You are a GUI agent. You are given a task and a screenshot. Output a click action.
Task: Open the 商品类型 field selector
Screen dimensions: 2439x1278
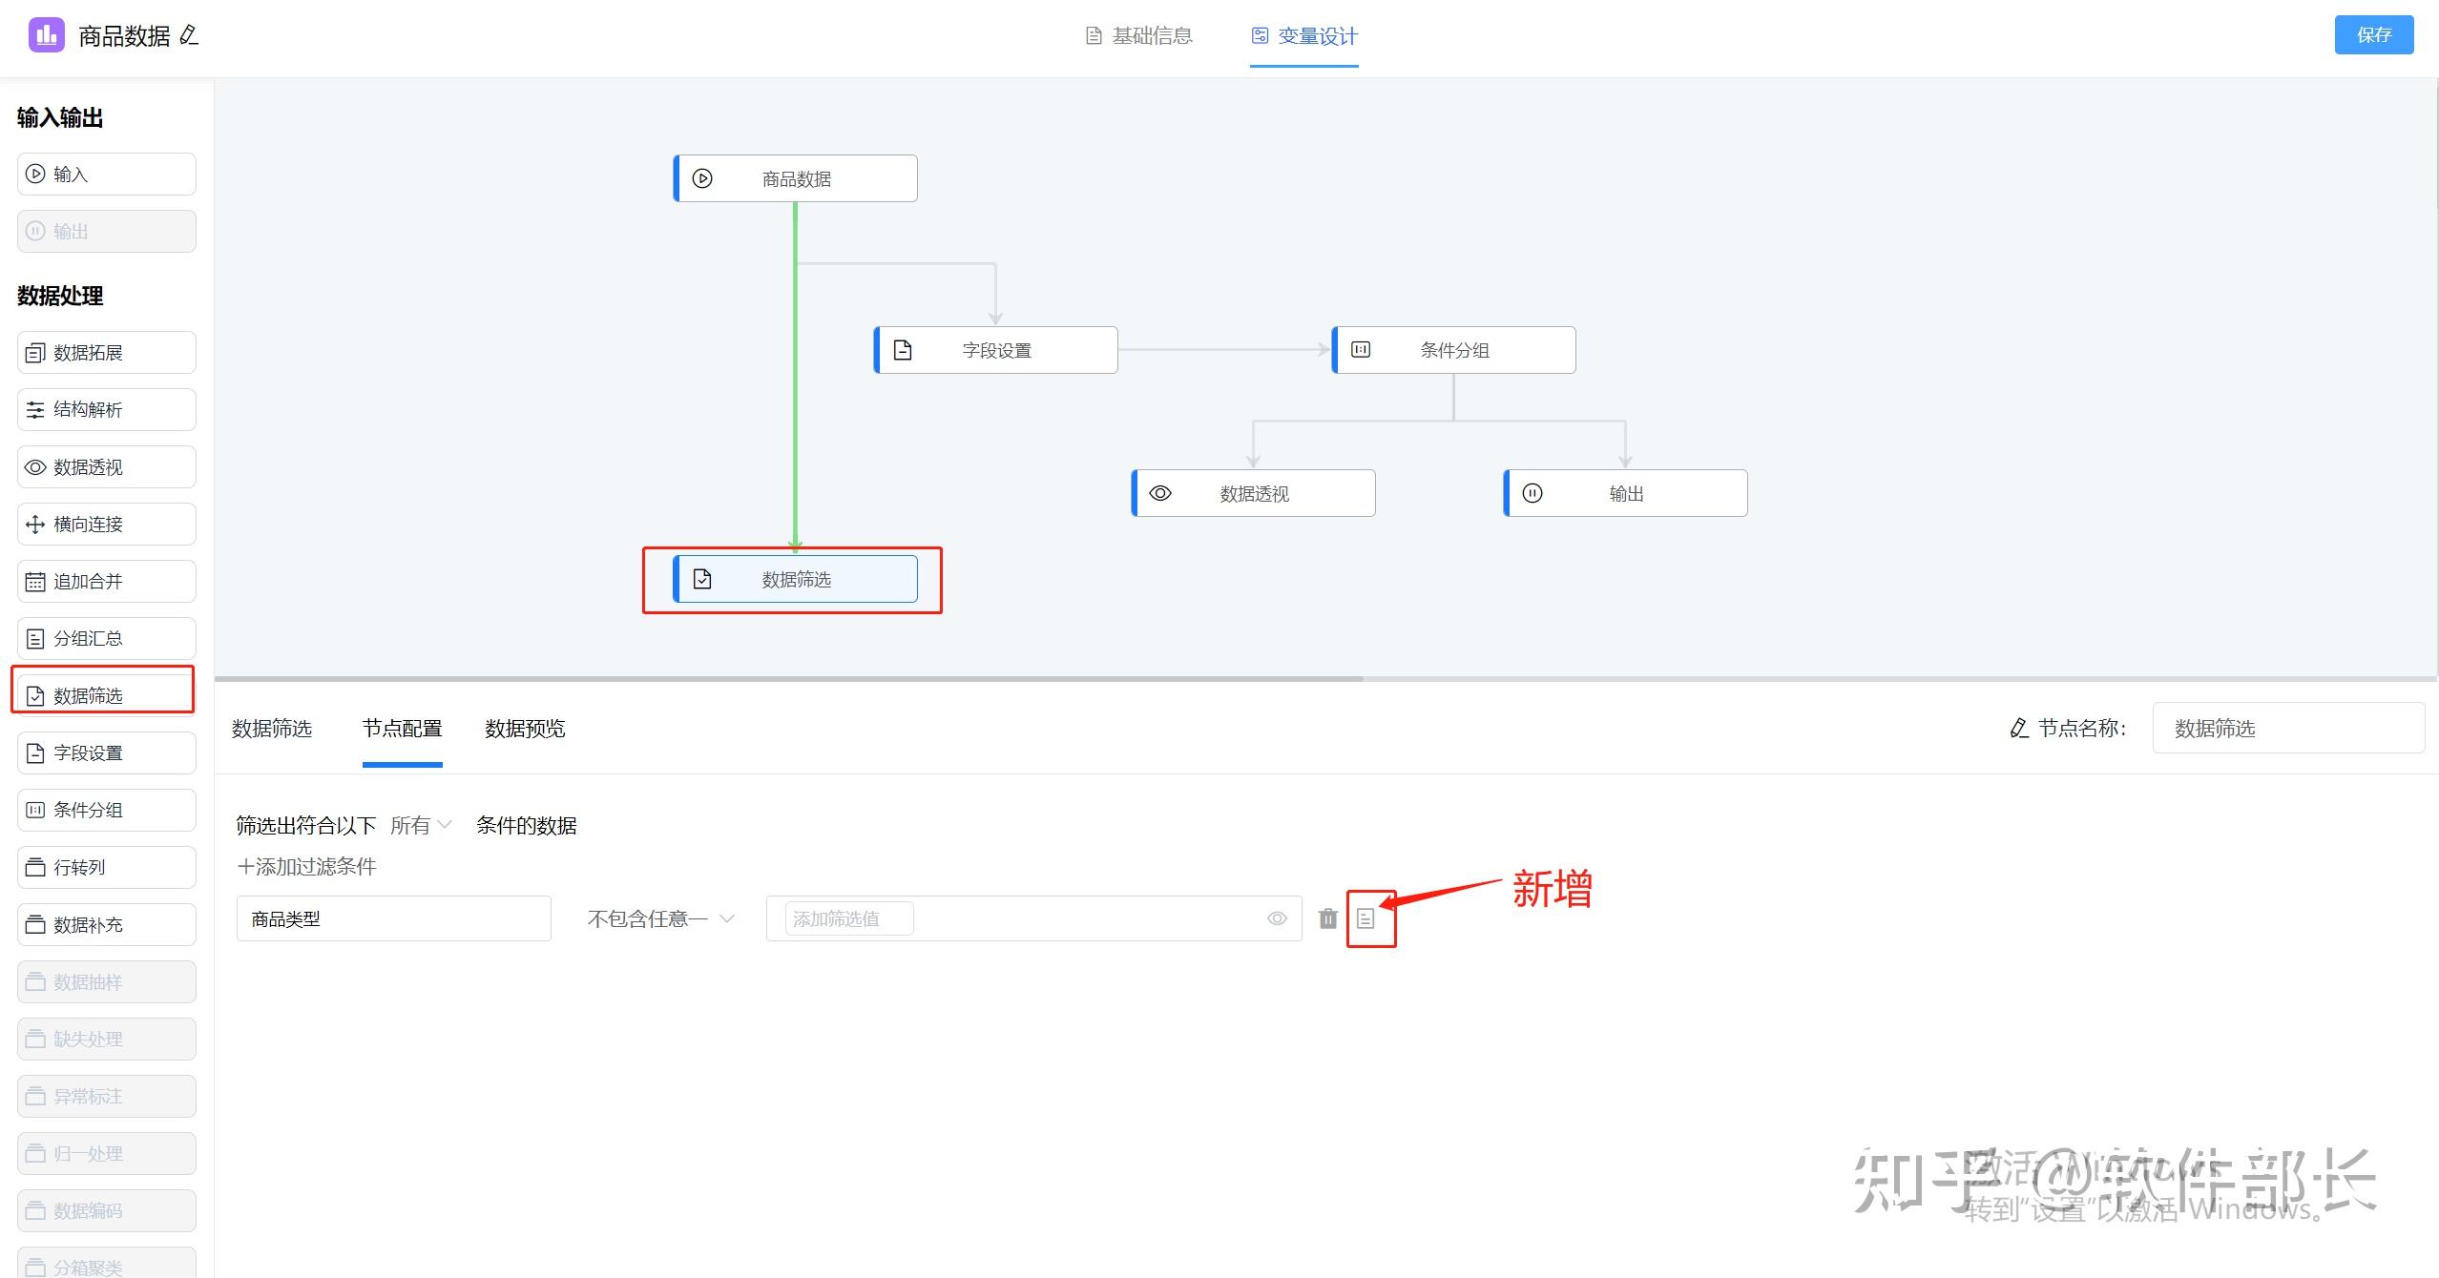[x=393, y=917]
